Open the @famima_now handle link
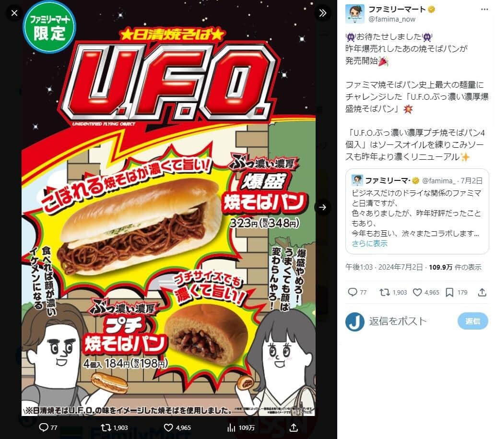 tap(392, 19)
